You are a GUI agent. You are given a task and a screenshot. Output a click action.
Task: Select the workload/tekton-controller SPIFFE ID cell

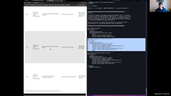click(x=50, y=14)
